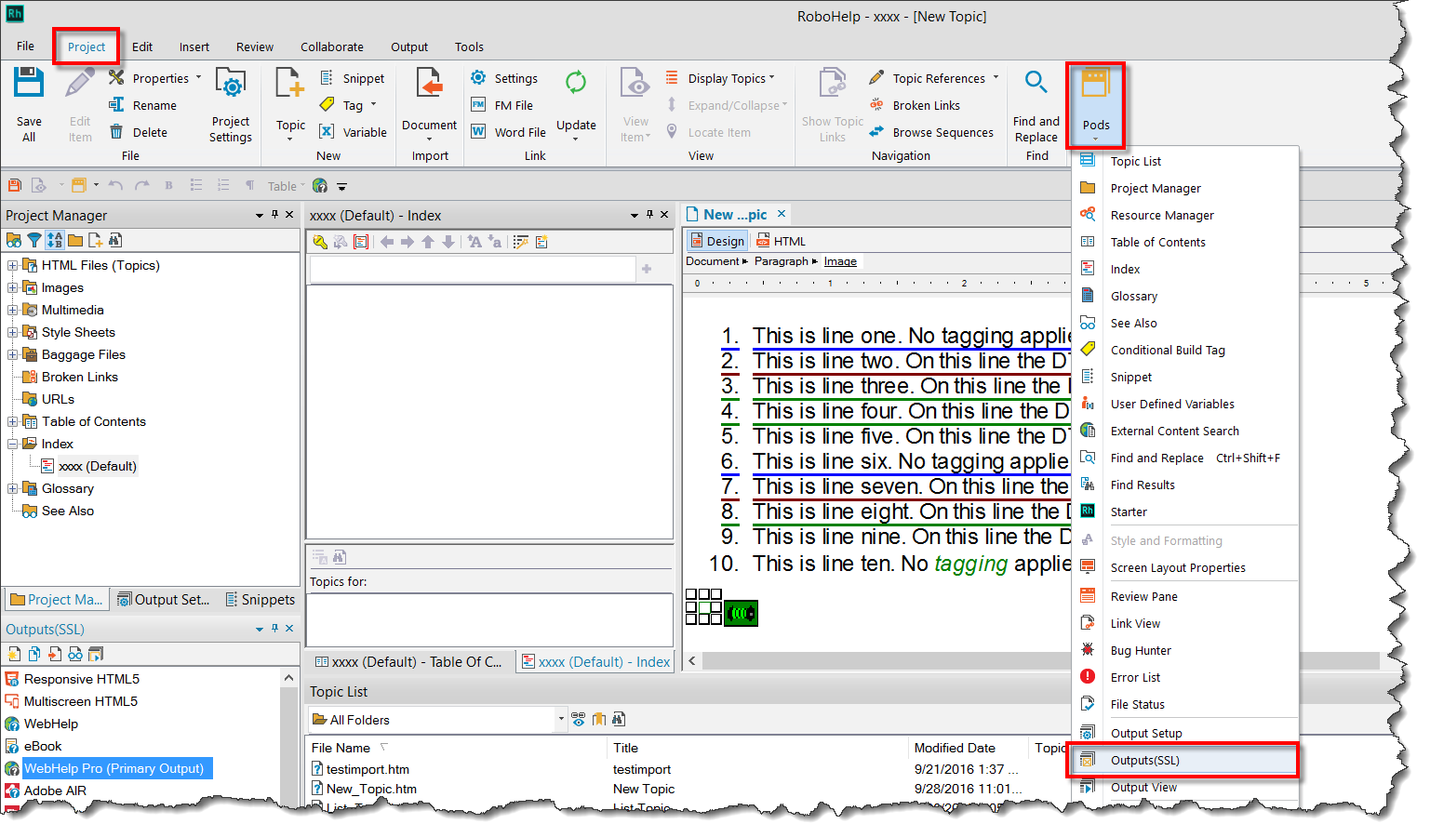Open Project Settings in the ribbon

tap(230, 104)
